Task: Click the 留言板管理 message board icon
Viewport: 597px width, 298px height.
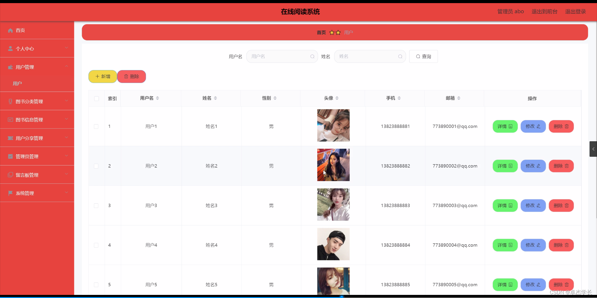Action: coord(10,175)
